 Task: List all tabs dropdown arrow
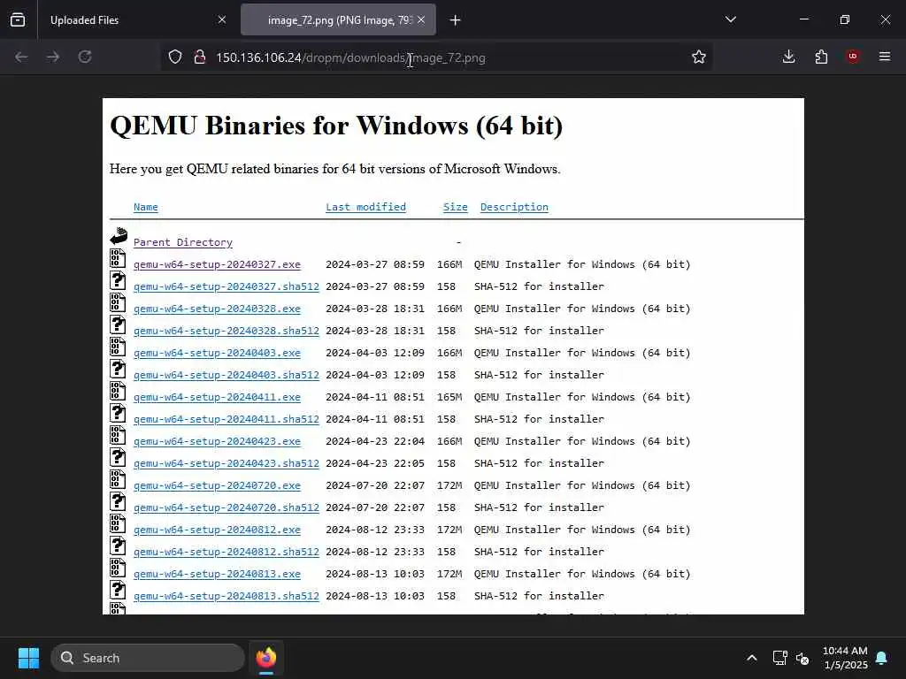pyautogui.click(x=731, y=19)
